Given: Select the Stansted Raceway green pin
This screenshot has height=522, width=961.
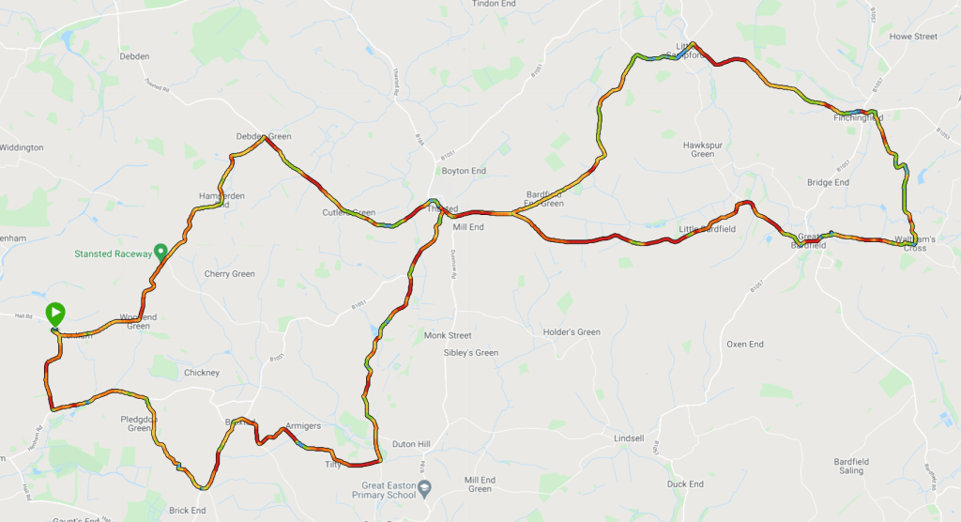Looking at the screenshot, I should [x=160, y=253].
